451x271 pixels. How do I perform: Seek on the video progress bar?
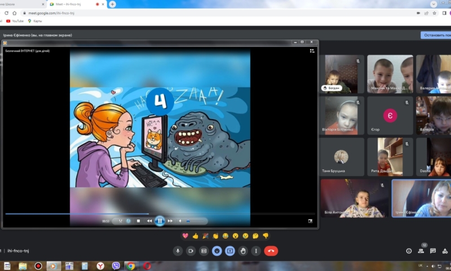pyautogui.click(x=160, y=213)
